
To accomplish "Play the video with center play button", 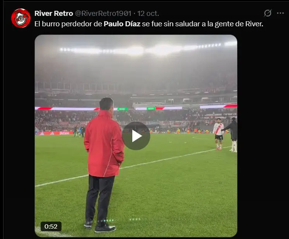I will tap(136, 136).
